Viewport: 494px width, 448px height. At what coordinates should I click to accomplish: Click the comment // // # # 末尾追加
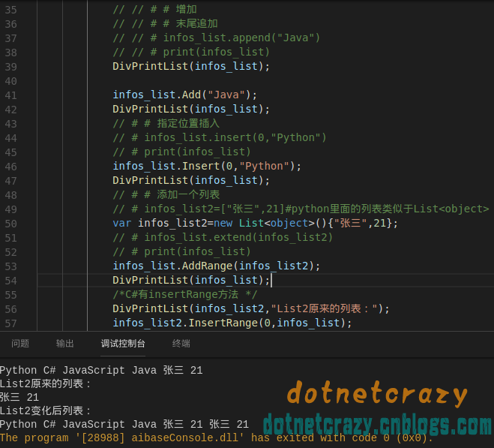pyautogui.click(x=166, y=23)
